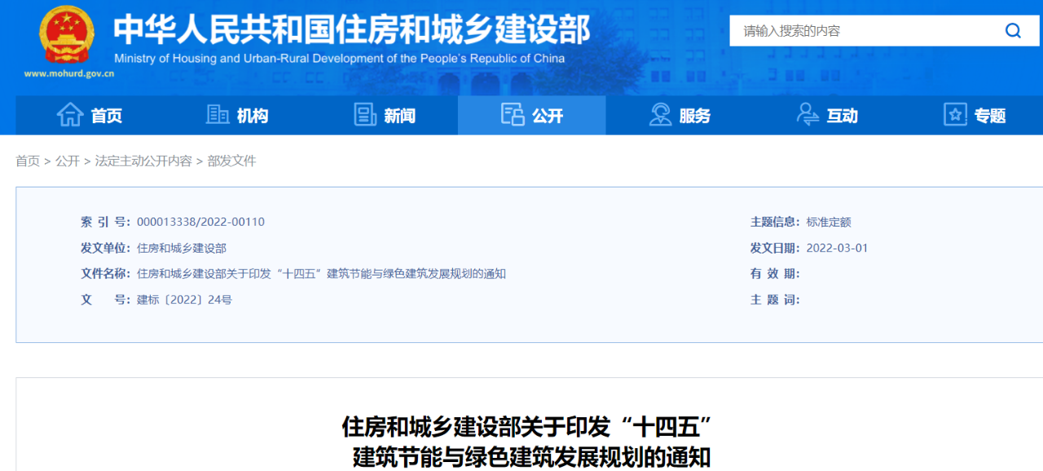The image size is (1043, 471).
Task: Click the 中华人民共和国住房和城乡建设部 site title
Action: coord(351,30)
